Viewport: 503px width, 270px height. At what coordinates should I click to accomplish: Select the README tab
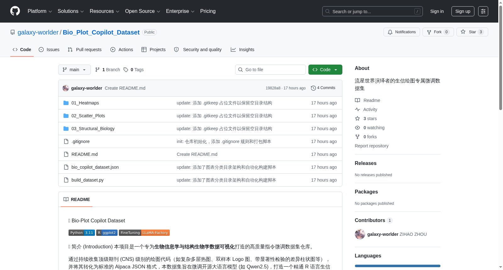click(x=77, y=199)
